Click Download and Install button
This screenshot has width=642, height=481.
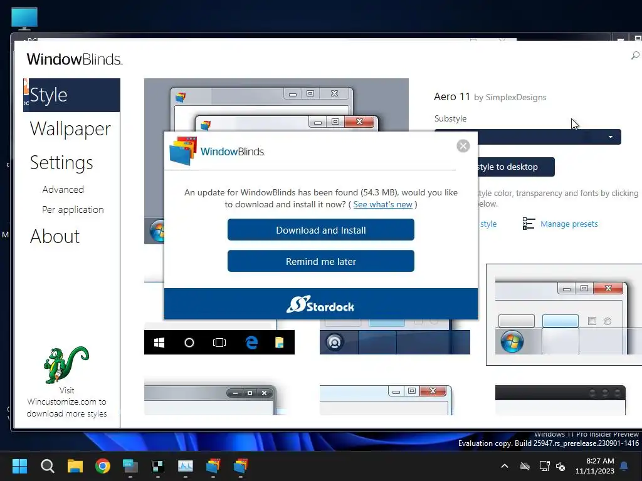(320, 230)
